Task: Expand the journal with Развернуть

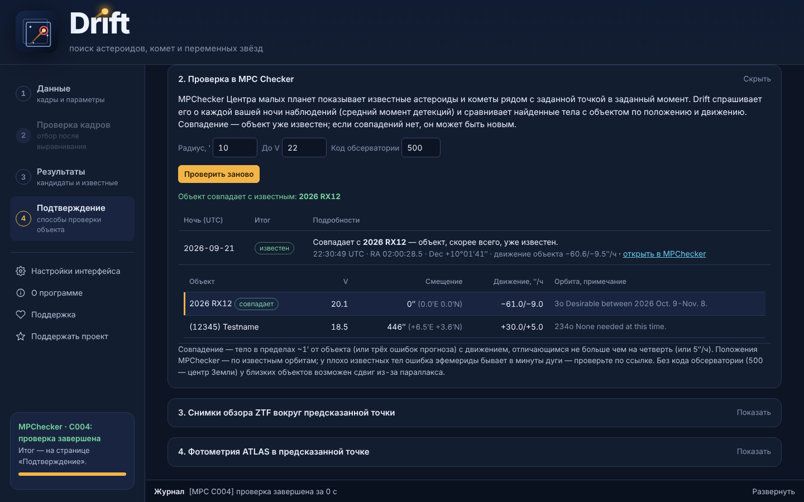Action: (x=773, y=491)
